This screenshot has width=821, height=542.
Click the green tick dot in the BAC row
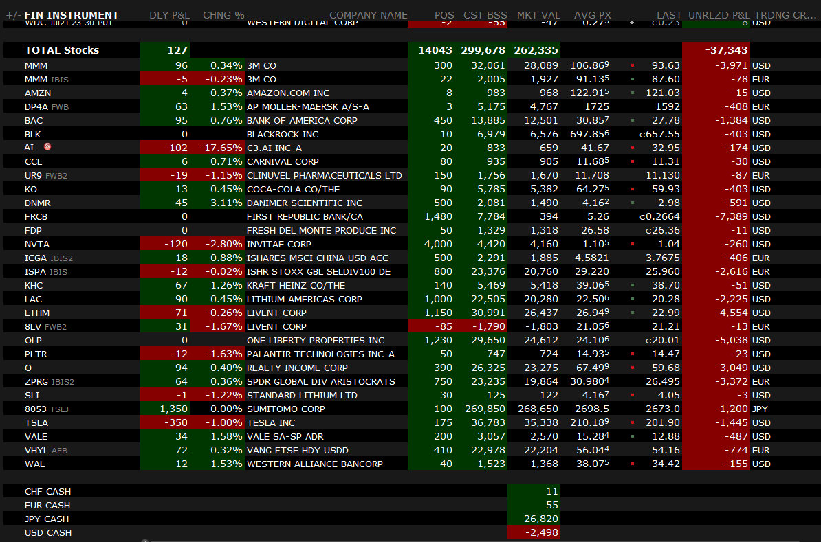click(x=632, y=120)
